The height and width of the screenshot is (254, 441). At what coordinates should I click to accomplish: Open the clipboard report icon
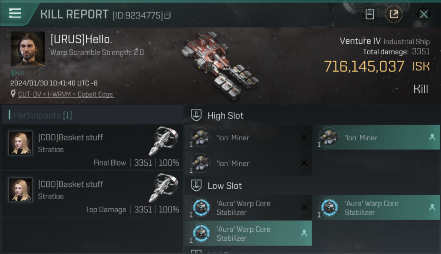369,14
